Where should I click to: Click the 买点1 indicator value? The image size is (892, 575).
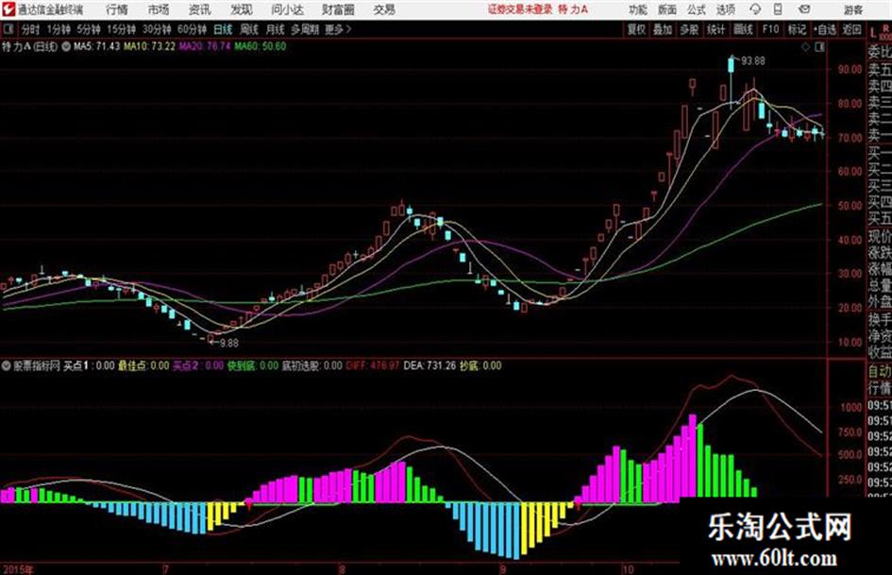(x=89, y=365)
